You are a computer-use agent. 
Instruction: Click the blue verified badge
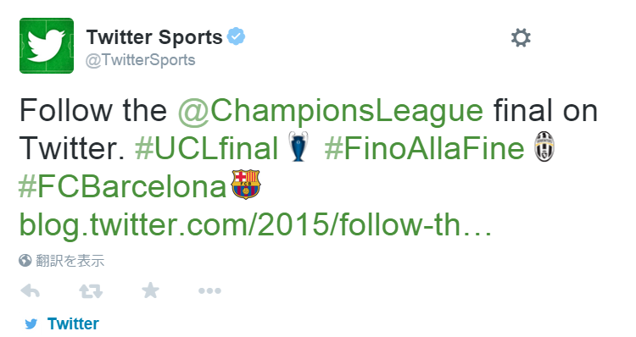(x=236, y=36)
